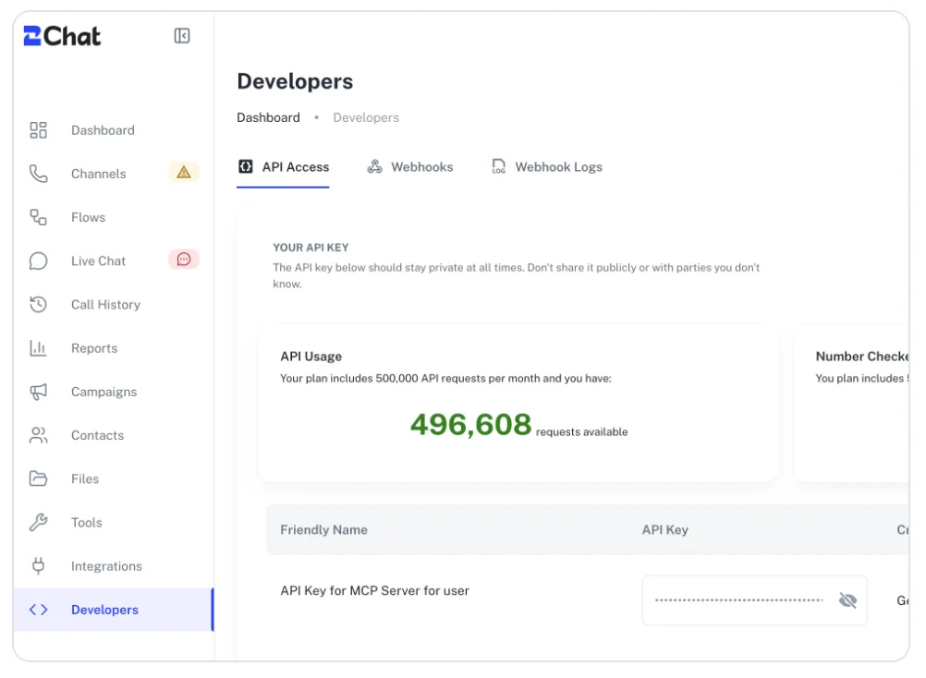The image size is (926, 678).
Task: Switch to the Webhooks tab
Action: point(410,167)
